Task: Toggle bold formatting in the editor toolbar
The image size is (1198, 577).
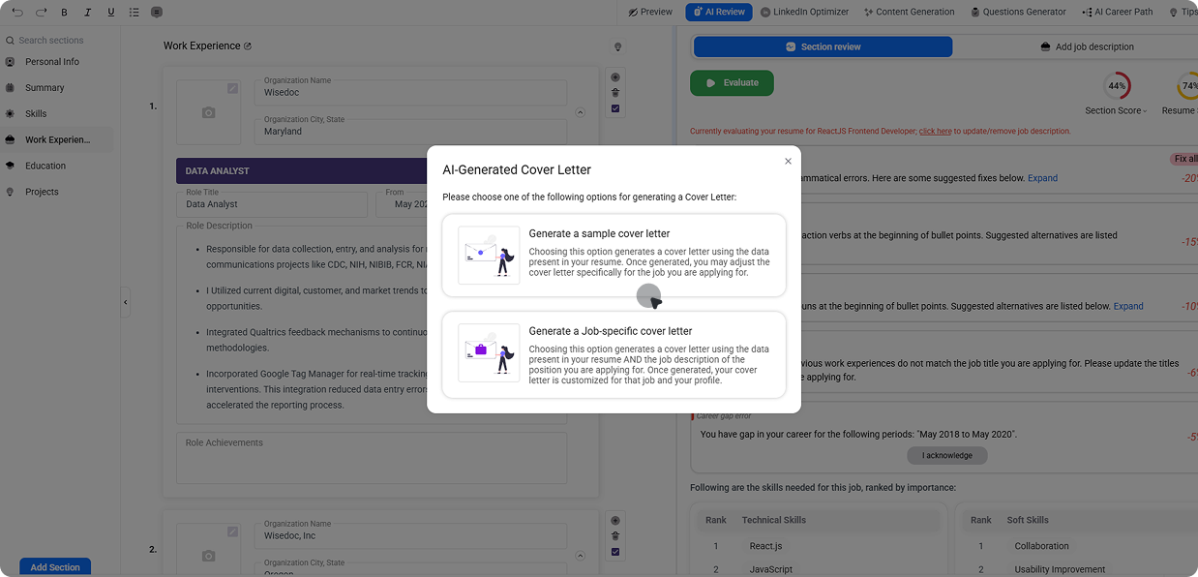Action: coord(64,12)
